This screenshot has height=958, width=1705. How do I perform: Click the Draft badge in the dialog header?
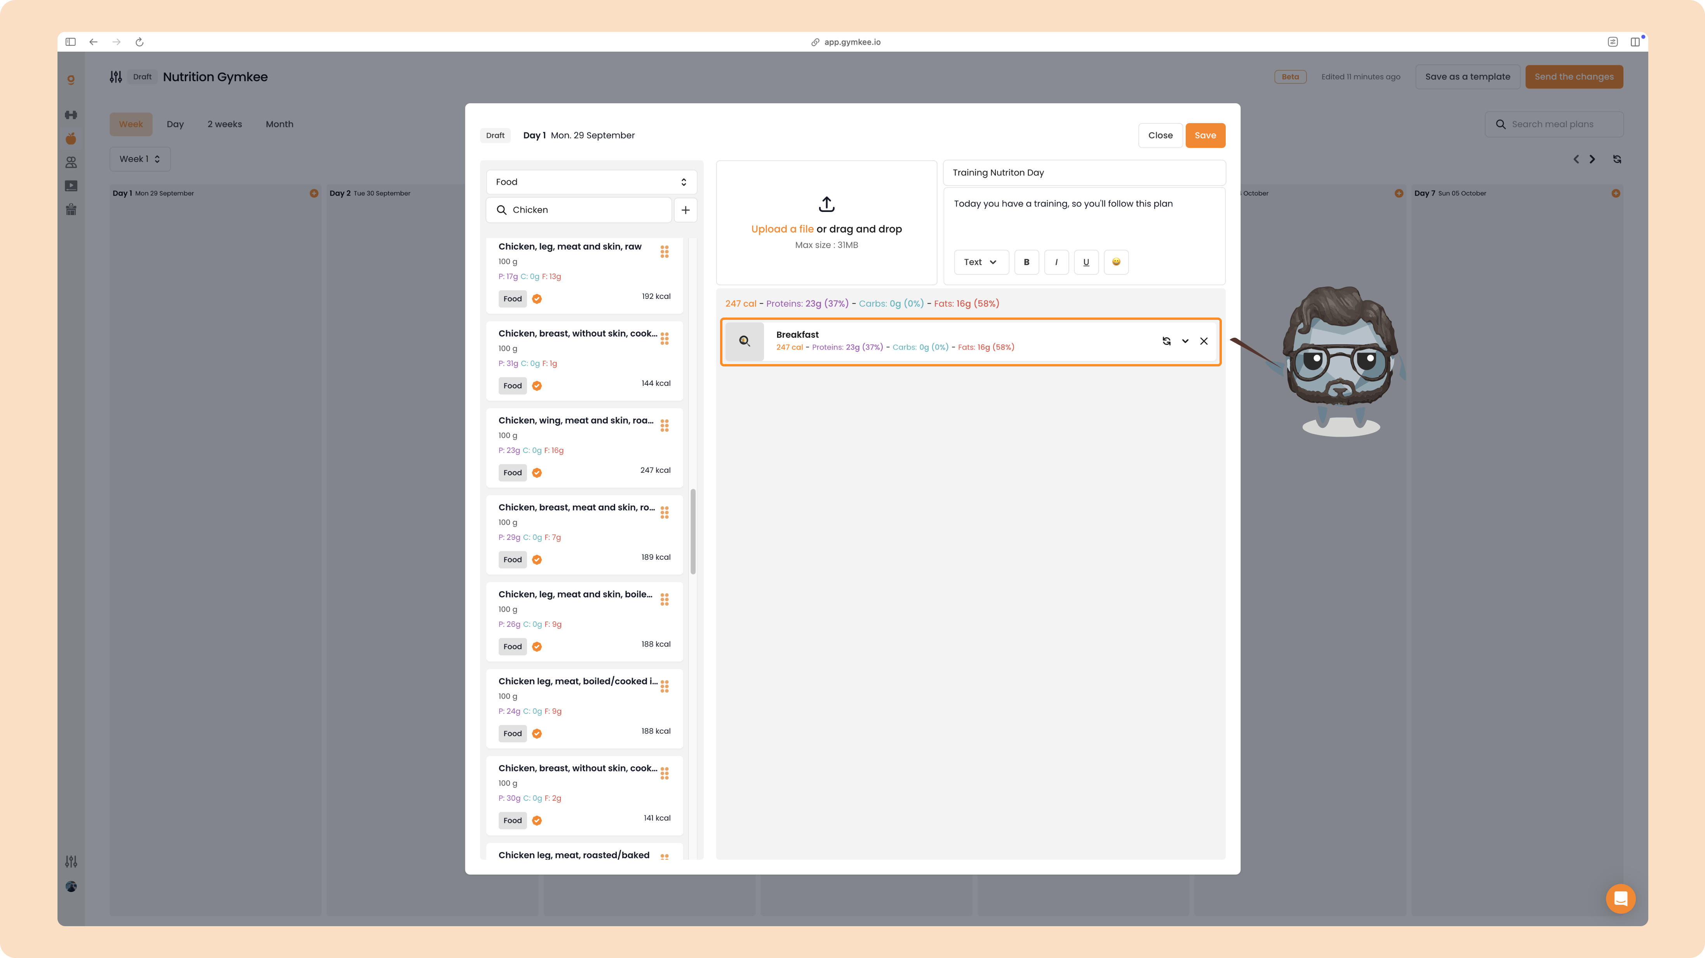point(495,135)
